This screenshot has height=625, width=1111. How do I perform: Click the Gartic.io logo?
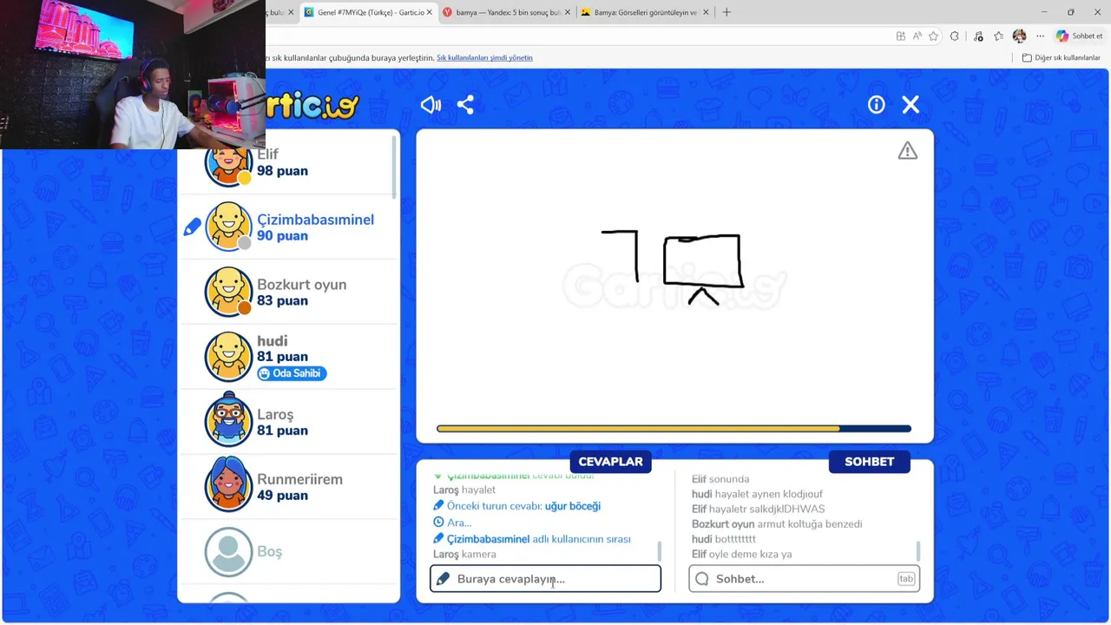click(312, 106)
